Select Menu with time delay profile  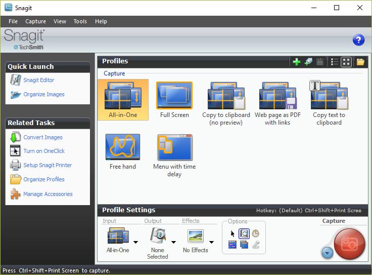[174, 155]
